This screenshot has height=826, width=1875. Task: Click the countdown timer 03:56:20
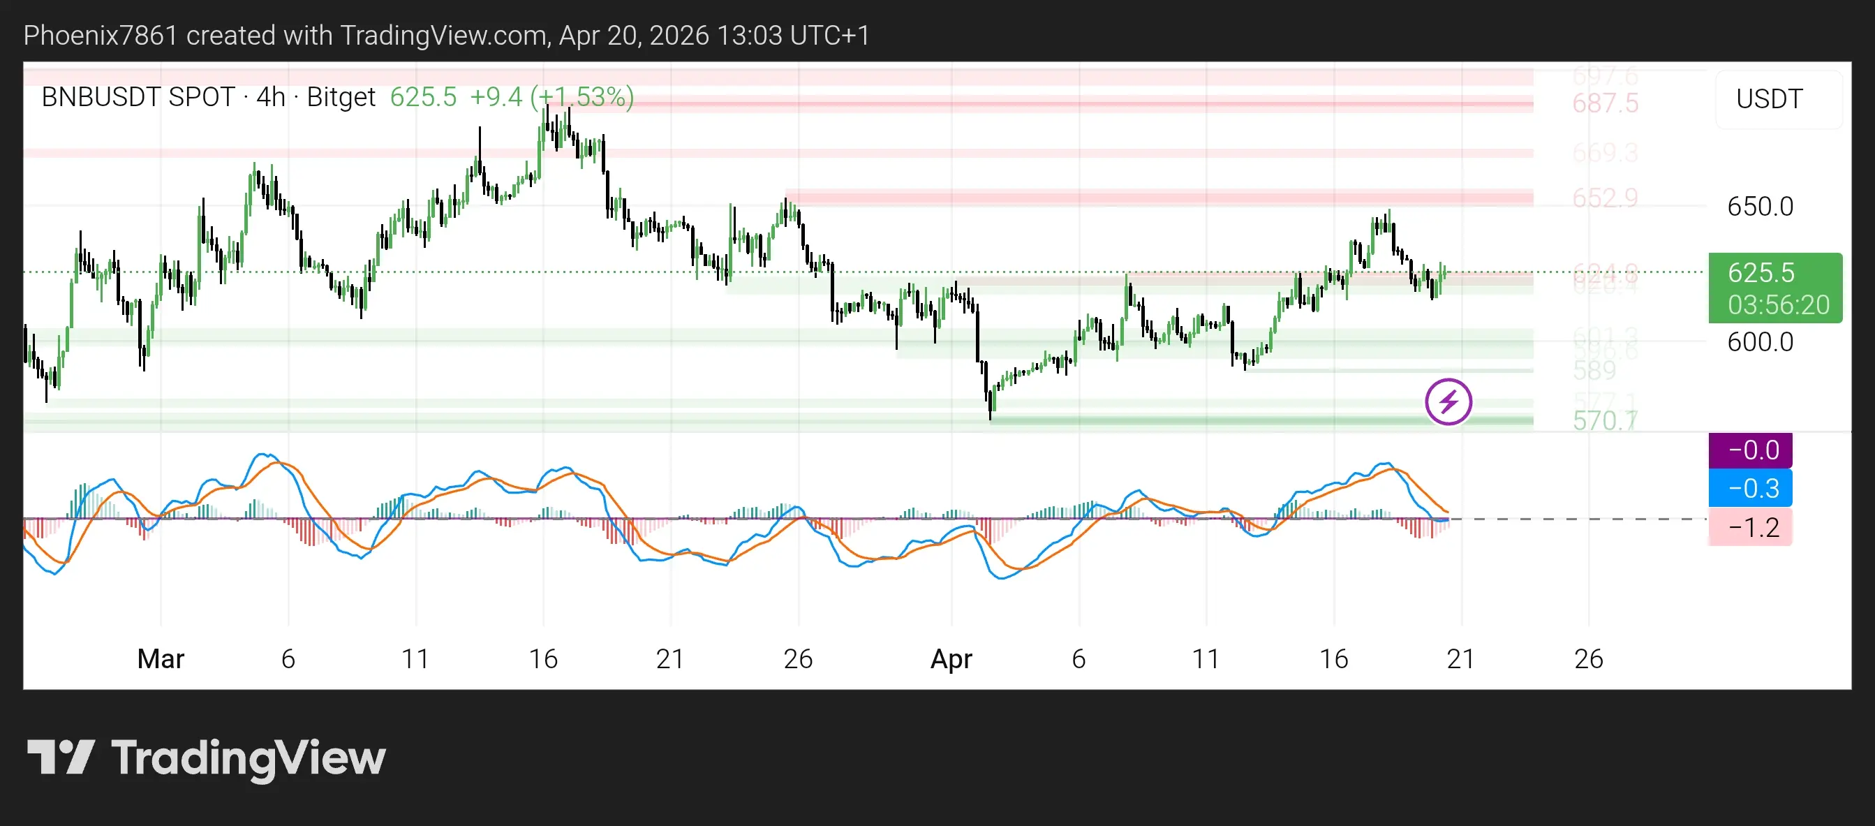click(1778, 305)
